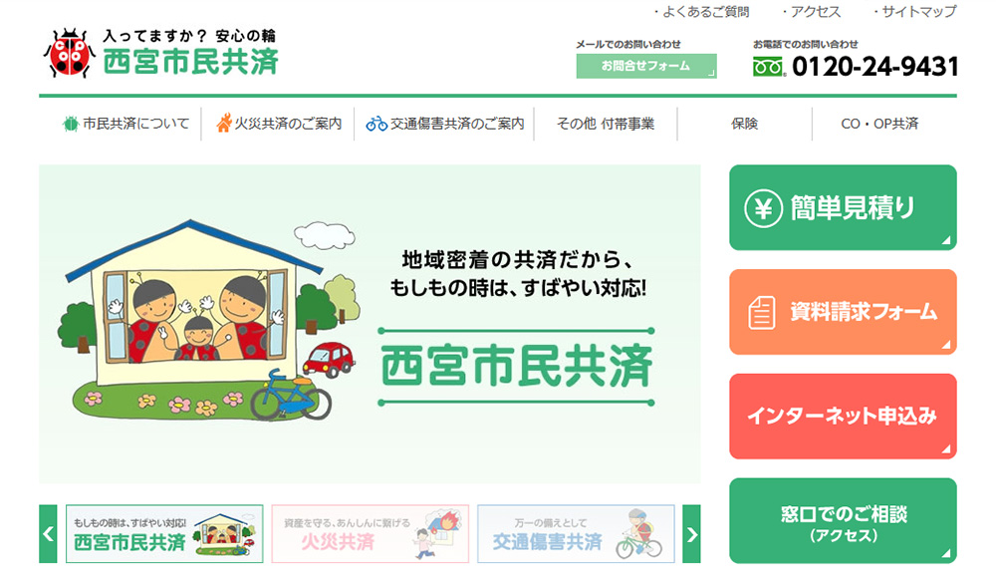Click インターネット申込み button
Screen dimensions: 996x578
coord(843,416)
